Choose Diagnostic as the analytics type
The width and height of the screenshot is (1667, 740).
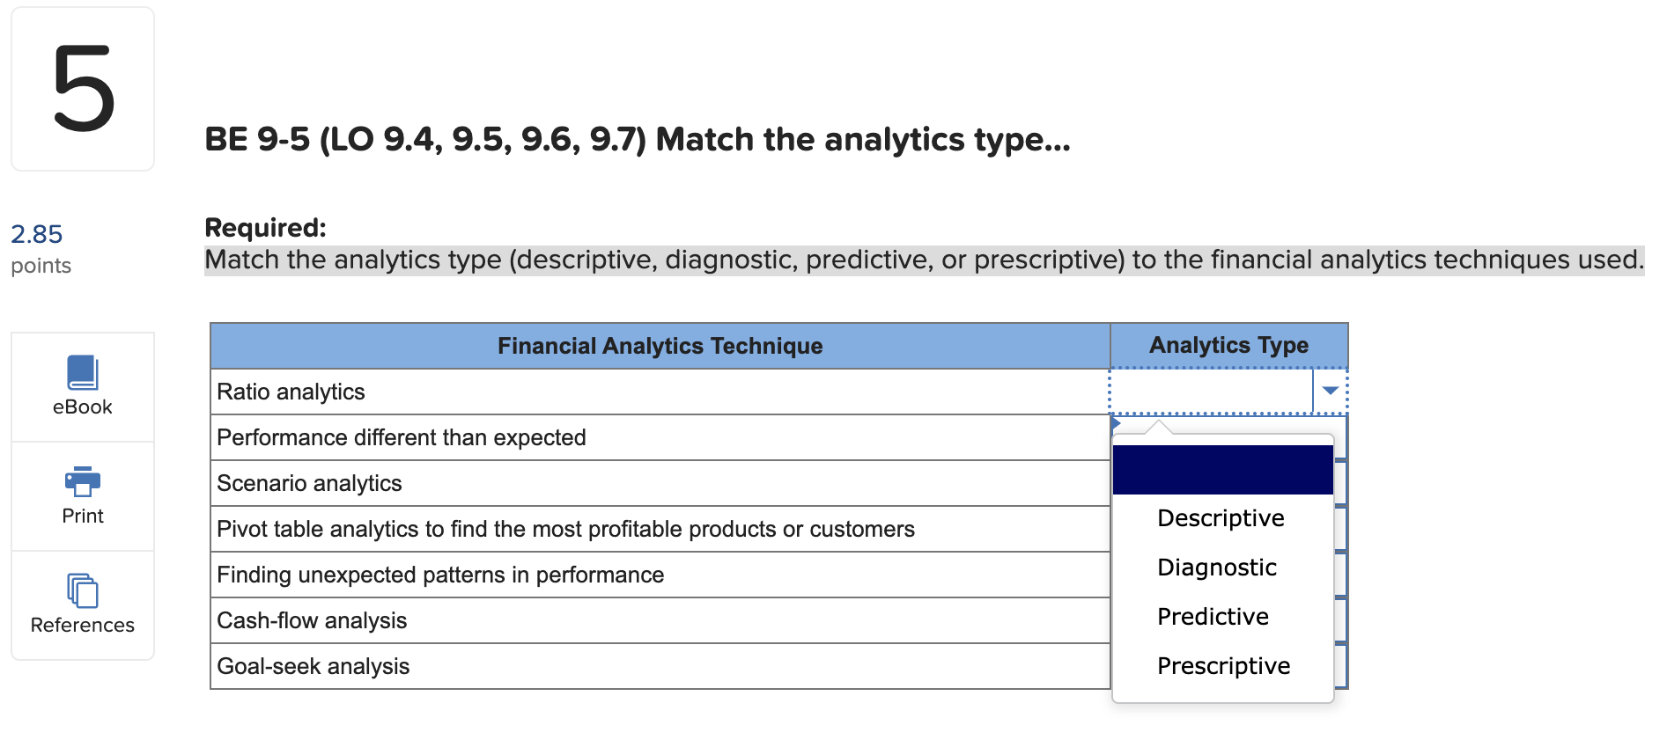[x=1216, y=568]
